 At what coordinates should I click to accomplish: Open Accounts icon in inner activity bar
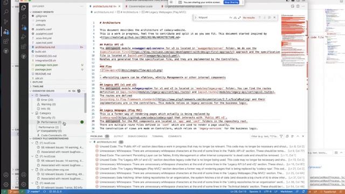(x=24, y=175)
